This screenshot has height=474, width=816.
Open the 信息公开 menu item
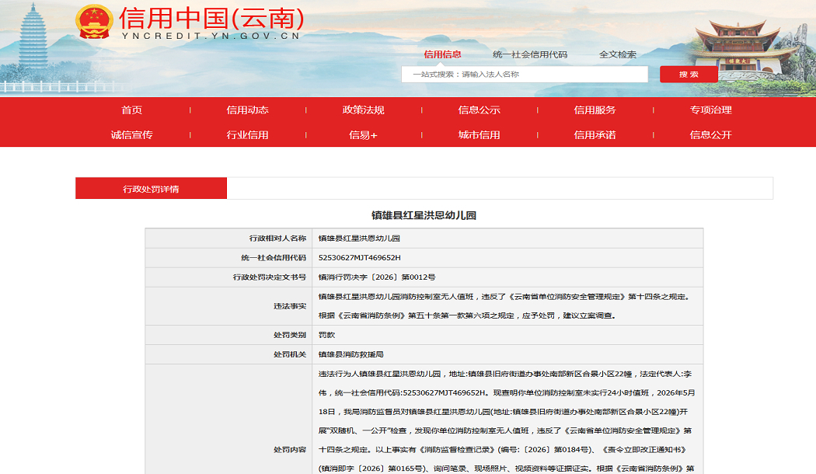pyautogui.click(x=711, y=134)
